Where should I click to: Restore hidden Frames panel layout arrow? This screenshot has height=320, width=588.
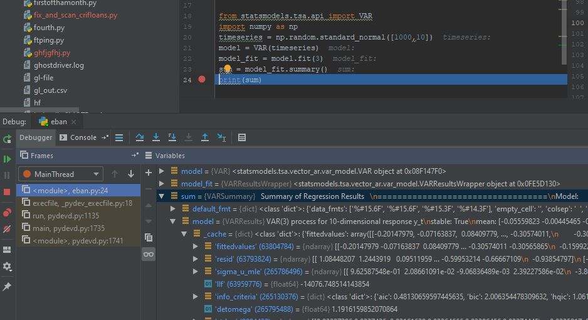point(135,155)
